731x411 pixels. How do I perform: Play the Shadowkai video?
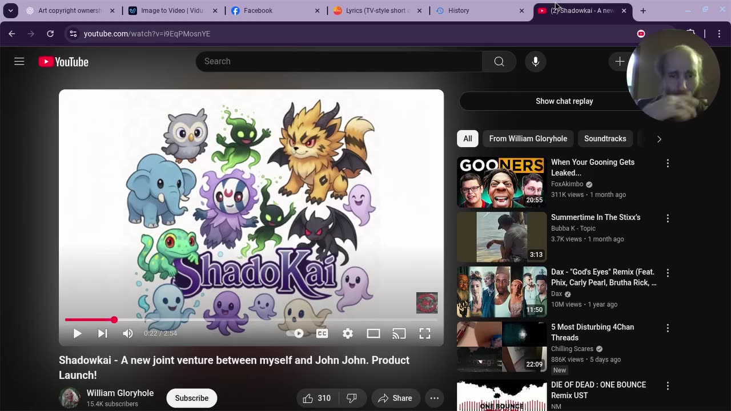[x=78, y=333]
